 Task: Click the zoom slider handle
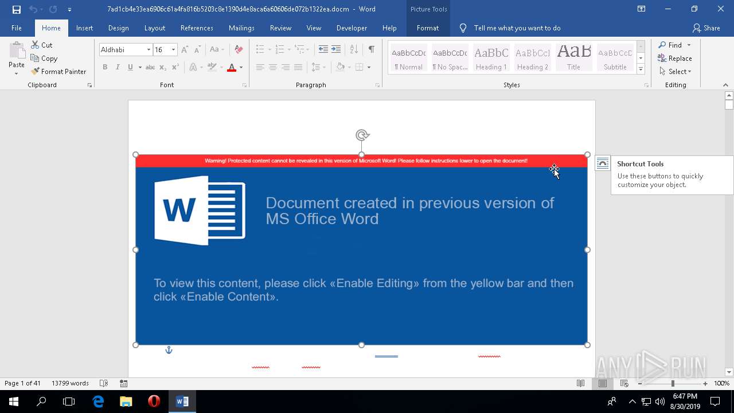click(673, 383)
